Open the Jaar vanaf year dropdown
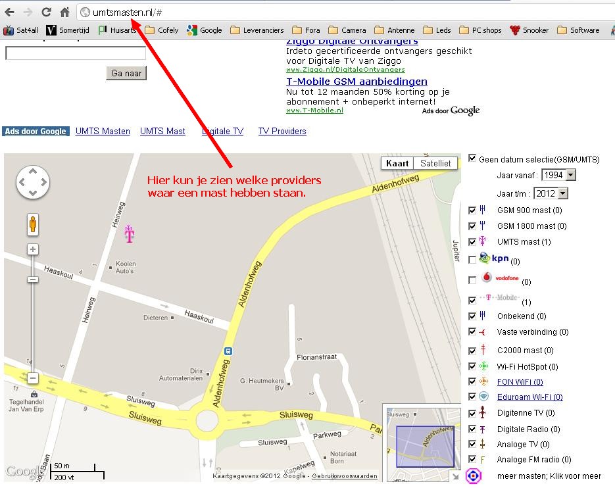The image size is (615, 488). pos(558,175)
